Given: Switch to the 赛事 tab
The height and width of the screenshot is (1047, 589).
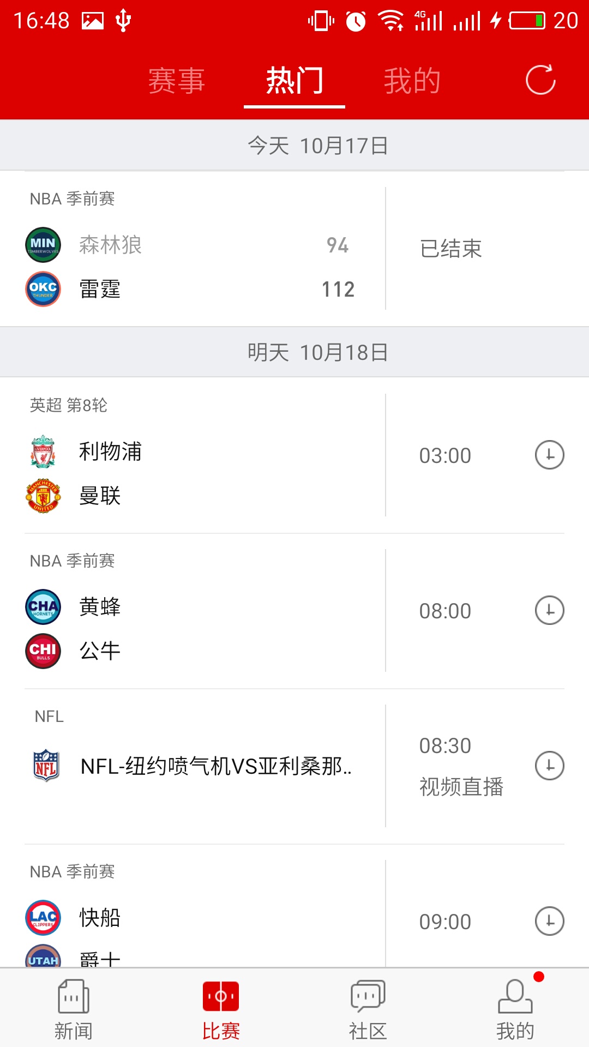Looking at the screenshot, I should [x=176, y=81].
